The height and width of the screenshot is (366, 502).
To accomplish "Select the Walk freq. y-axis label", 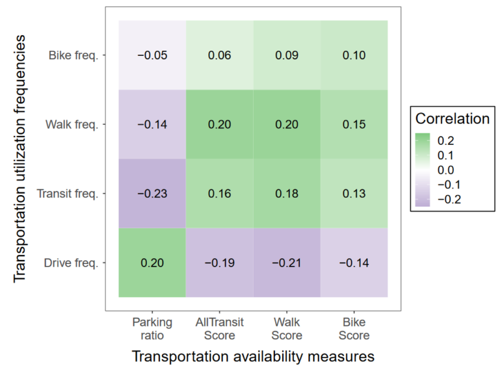I will pos(73,124).
